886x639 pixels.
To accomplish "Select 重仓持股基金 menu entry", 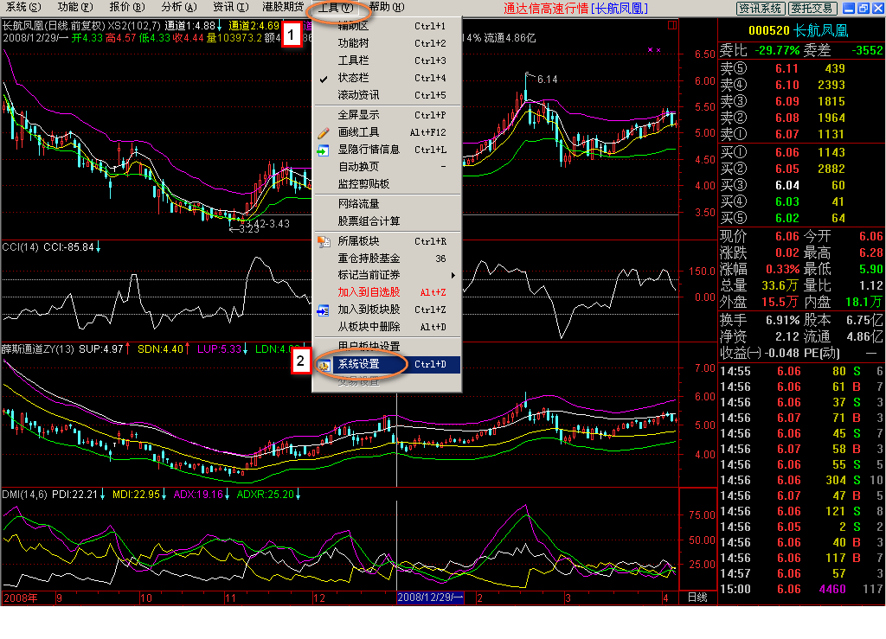I will 387,259.
